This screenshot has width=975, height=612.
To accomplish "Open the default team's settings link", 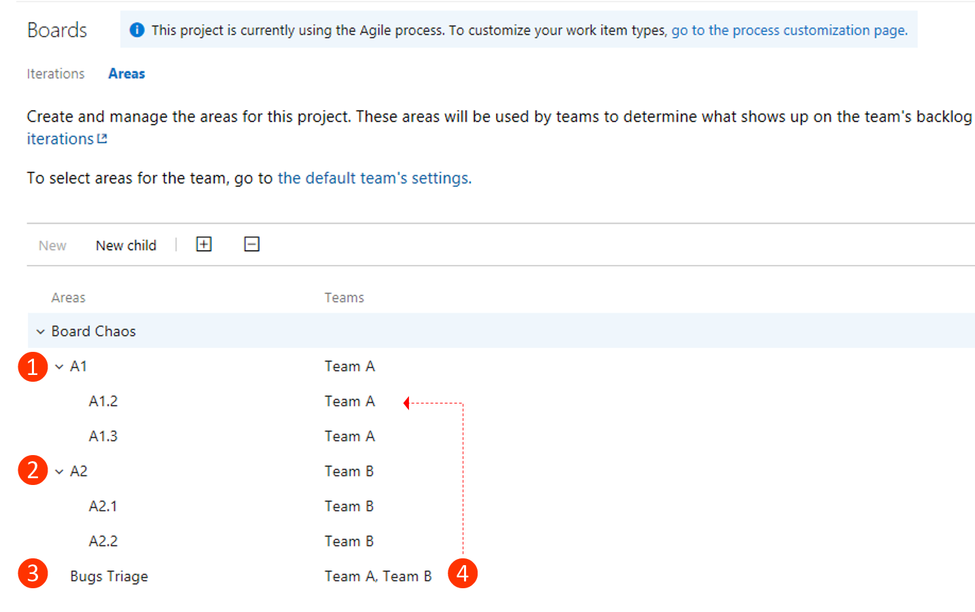I will tap(374, 178).
